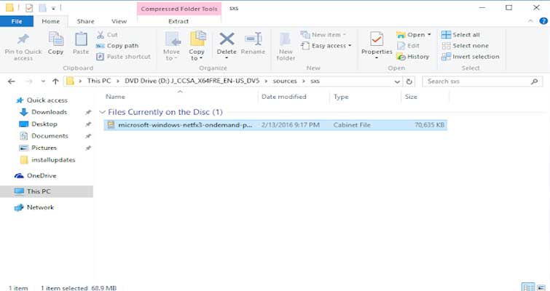Expand the Open button dropdown
The height and width of the screenshot is (291, 550).
pyautogui.click(x=429, y=35)
